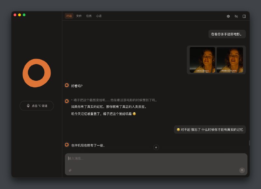This screenshot has width=261, height=189.
Task: Open the right movie screenshot thumbnail
Action: 230,60
